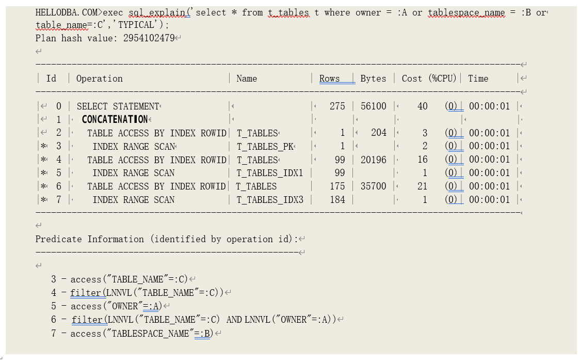Select the Time column header
The width and height of the screenshot is (580, 362).
pyautogui.click(x=478, y=78)
